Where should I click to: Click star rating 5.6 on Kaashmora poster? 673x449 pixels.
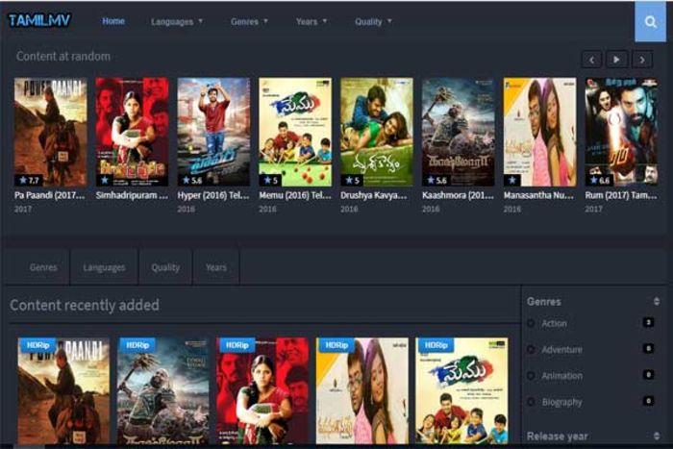coord(436,181)
